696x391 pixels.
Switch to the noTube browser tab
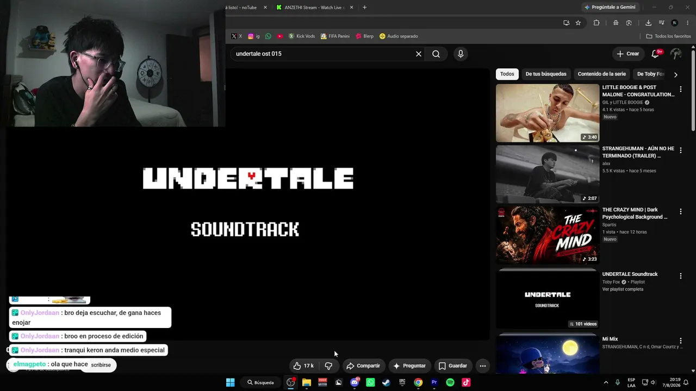pyautogui.click(x=241, y=8)
